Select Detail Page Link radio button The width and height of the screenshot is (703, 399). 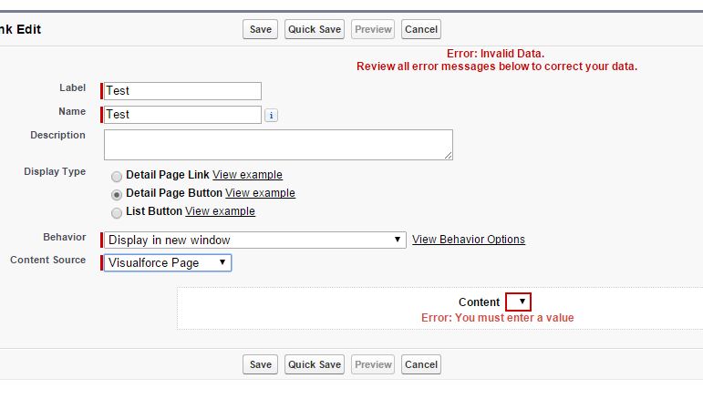tap(116, 176)
